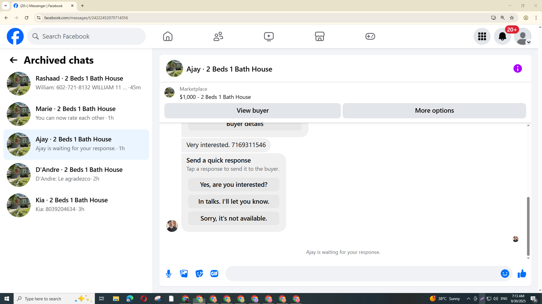
Task: Click the conversation scrollbar thumb
Action: pyautogui.click(x=528, y=226)
